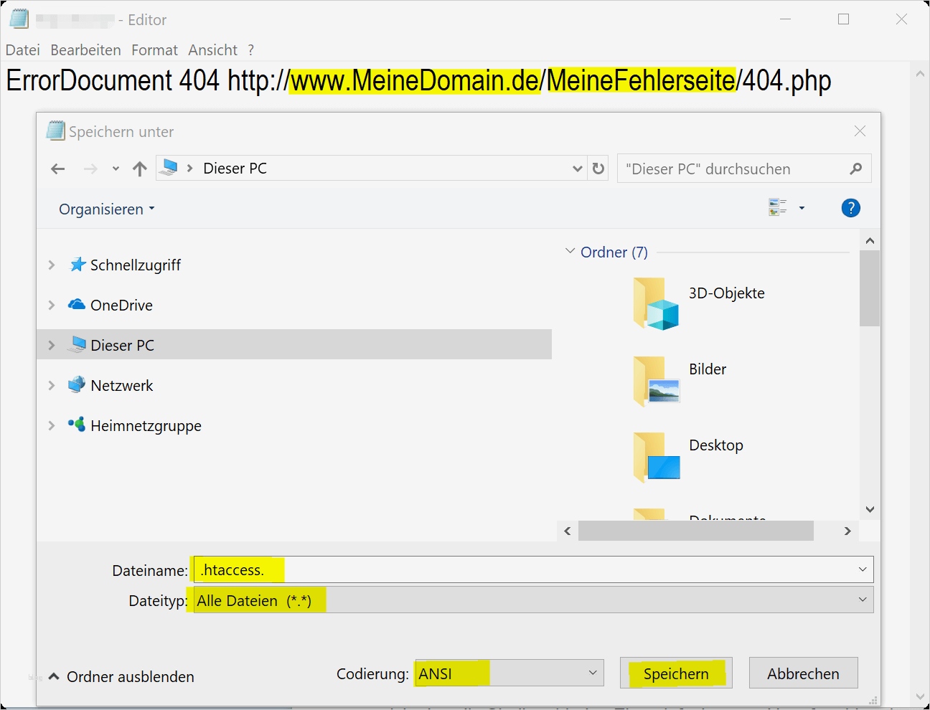Expand the OneDrive tree node
Viewport: 930px width, 710px height.
pos(52,305)
